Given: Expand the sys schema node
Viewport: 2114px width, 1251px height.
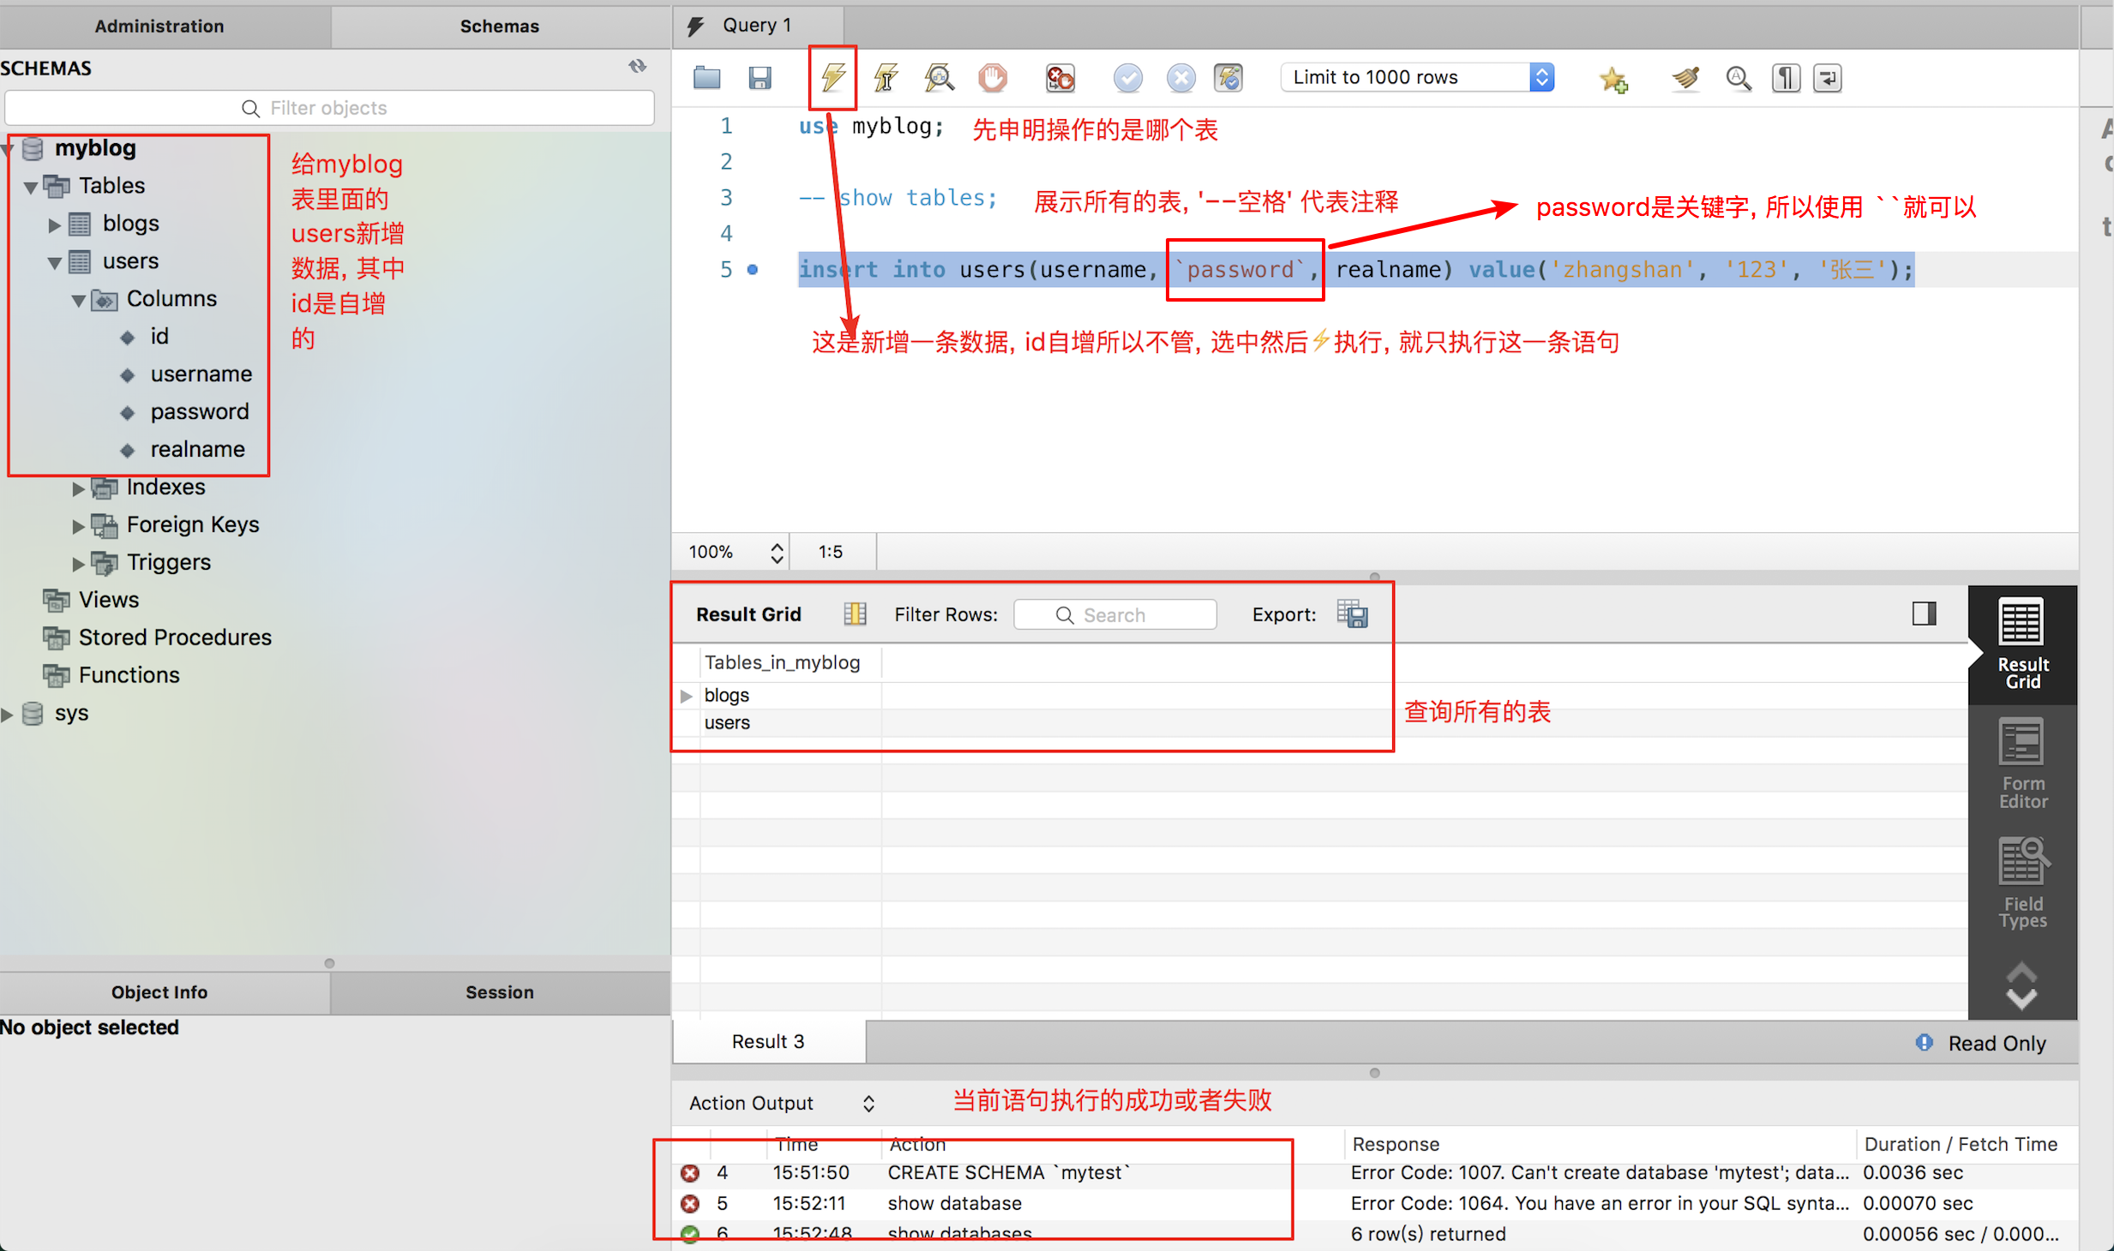Looking at the screenshot, I should click(x=8, y=714).
